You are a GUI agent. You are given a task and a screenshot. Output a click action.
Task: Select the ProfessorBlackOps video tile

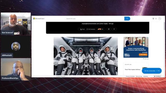pyautogui.click(x=16, y=69)
